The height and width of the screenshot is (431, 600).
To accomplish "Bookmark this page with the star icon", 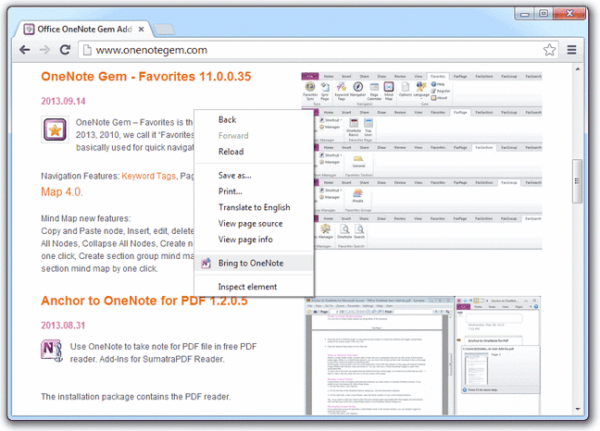I will (549, 50).
